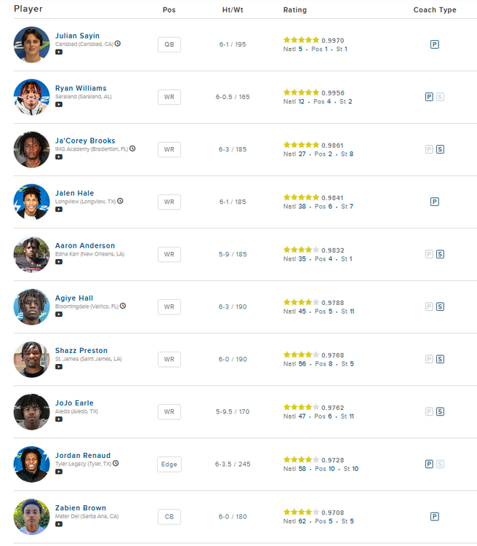477x546 pixels.
Task: Open the Agiye Hall name link
Action: [74, 298]
